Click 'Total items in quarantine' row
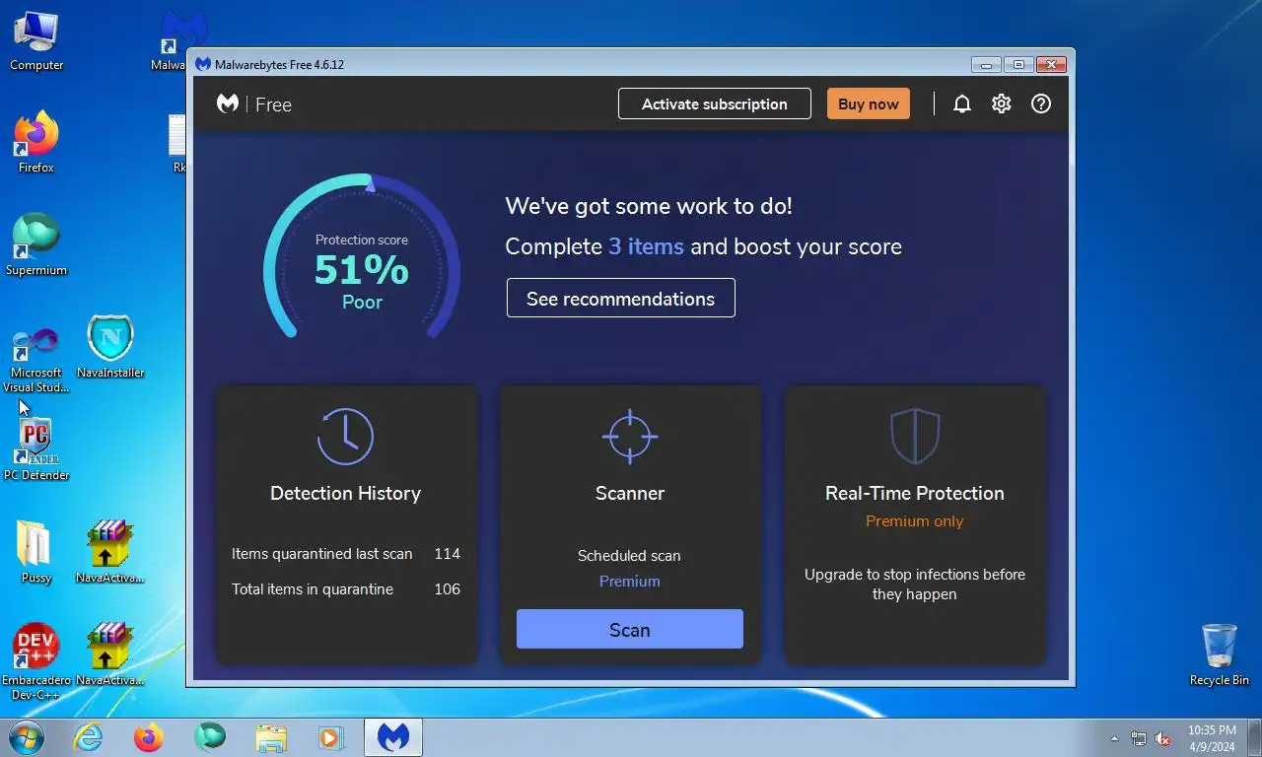Viewport: 1262px width, 757px height. (346, 589)
